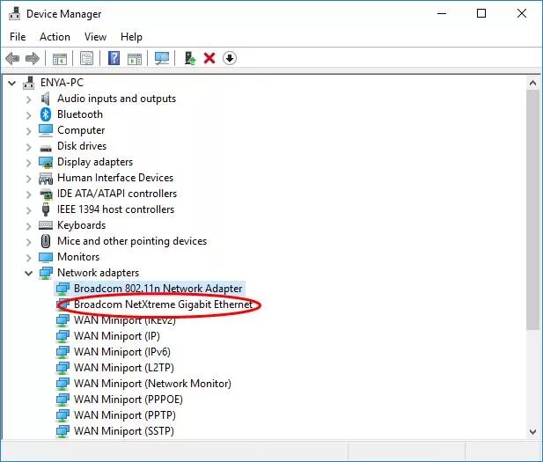Click the Monitors category icon
The height and width of the screenshot is (462, 543).
46,257
